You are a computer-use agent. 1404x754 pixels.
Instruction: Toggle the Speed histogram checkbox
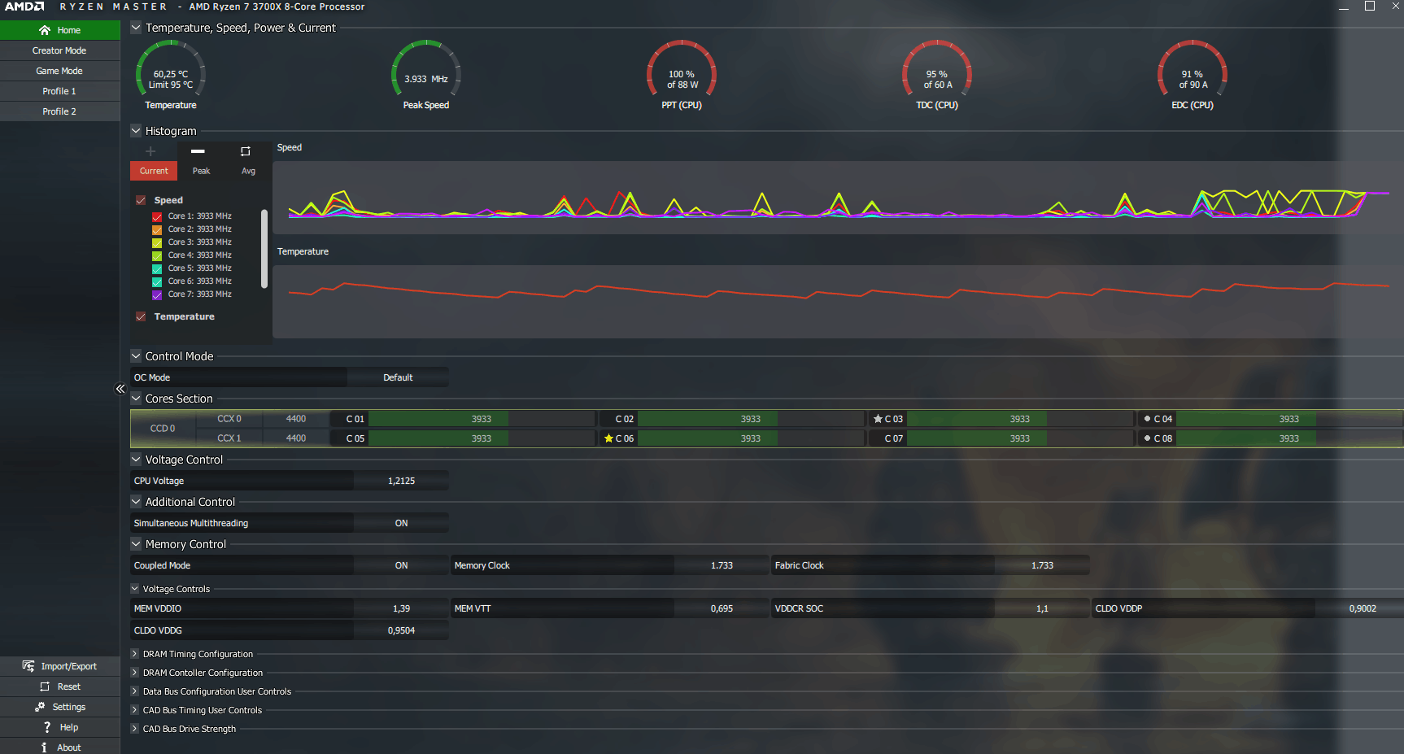[x=141, y=200]
